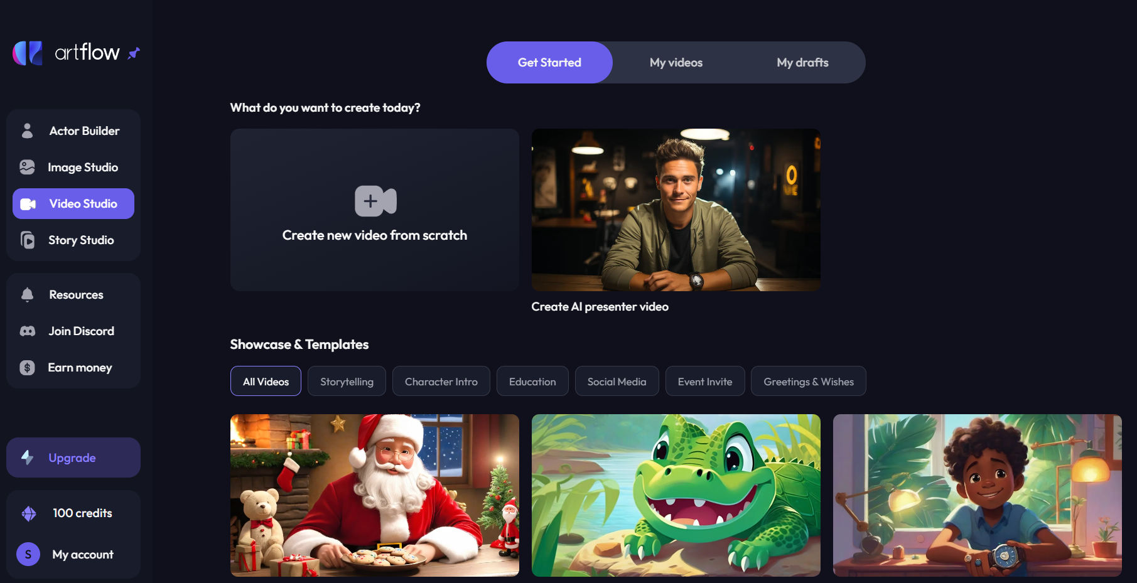Click the pin icon beside artflow

134,53
